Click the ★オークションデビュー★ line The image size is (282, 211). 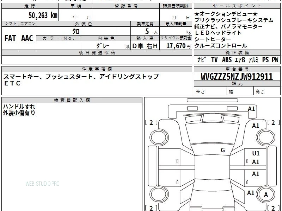point(226,14)
